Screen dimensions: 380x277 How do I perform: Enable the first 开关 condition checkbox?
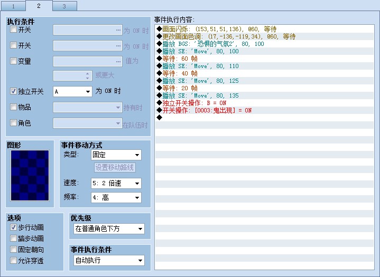(13, 30)
